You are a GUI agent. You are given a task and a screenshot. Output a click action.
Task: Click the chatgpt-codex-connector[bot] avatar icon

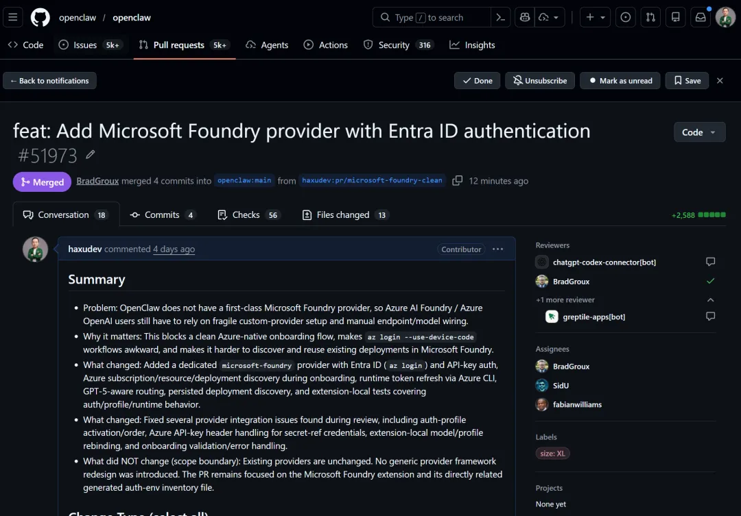click(x=542, y=262)
